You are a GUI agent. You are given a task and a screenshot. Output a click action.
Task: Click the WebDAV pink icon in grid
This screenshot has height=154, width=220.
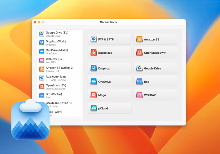(139, 95)
